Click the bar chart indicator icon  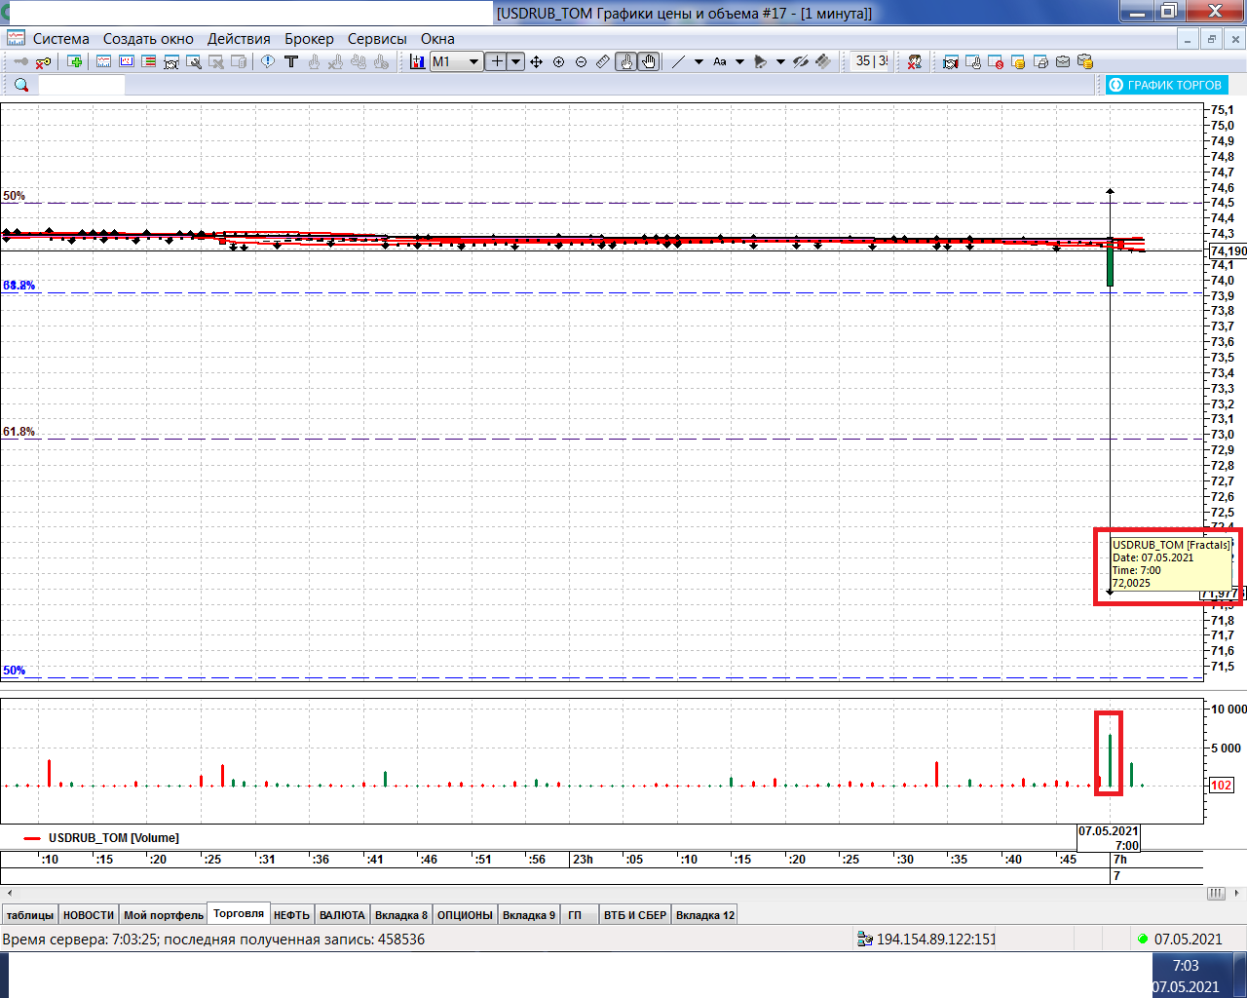click(417, 61)
